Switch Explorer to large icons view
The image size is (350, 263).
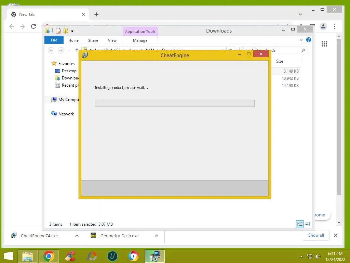pyautogui.click(x=307, y=224)
